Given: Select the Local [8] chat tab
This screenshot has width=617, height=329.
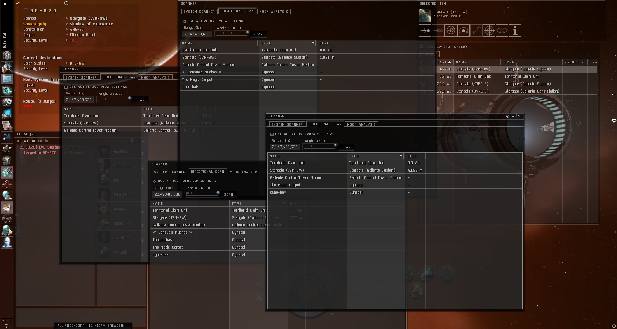Looking at the screenshot, I should 26,134.
